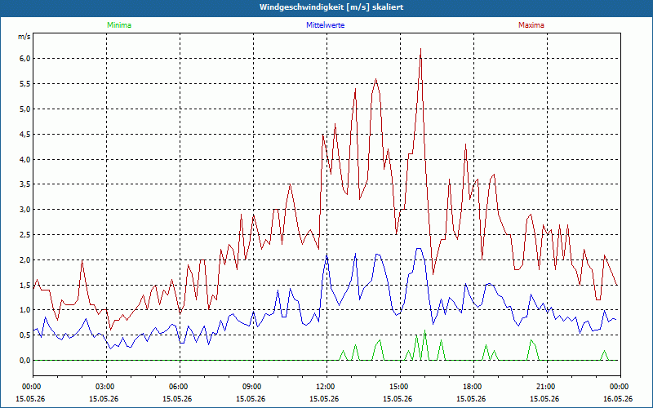Click the 5,0 y-axis value

25,109
